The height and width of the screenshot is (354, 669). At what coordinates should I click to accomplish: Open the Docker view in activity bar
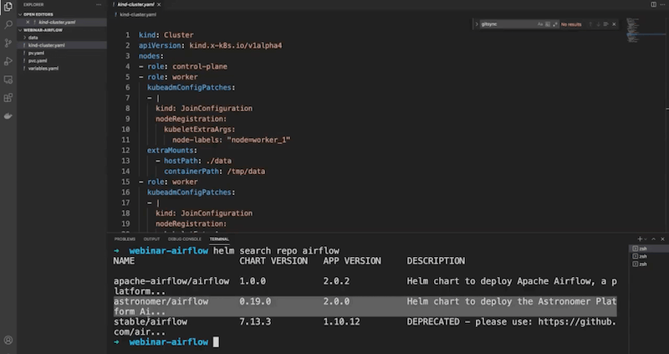8,116
